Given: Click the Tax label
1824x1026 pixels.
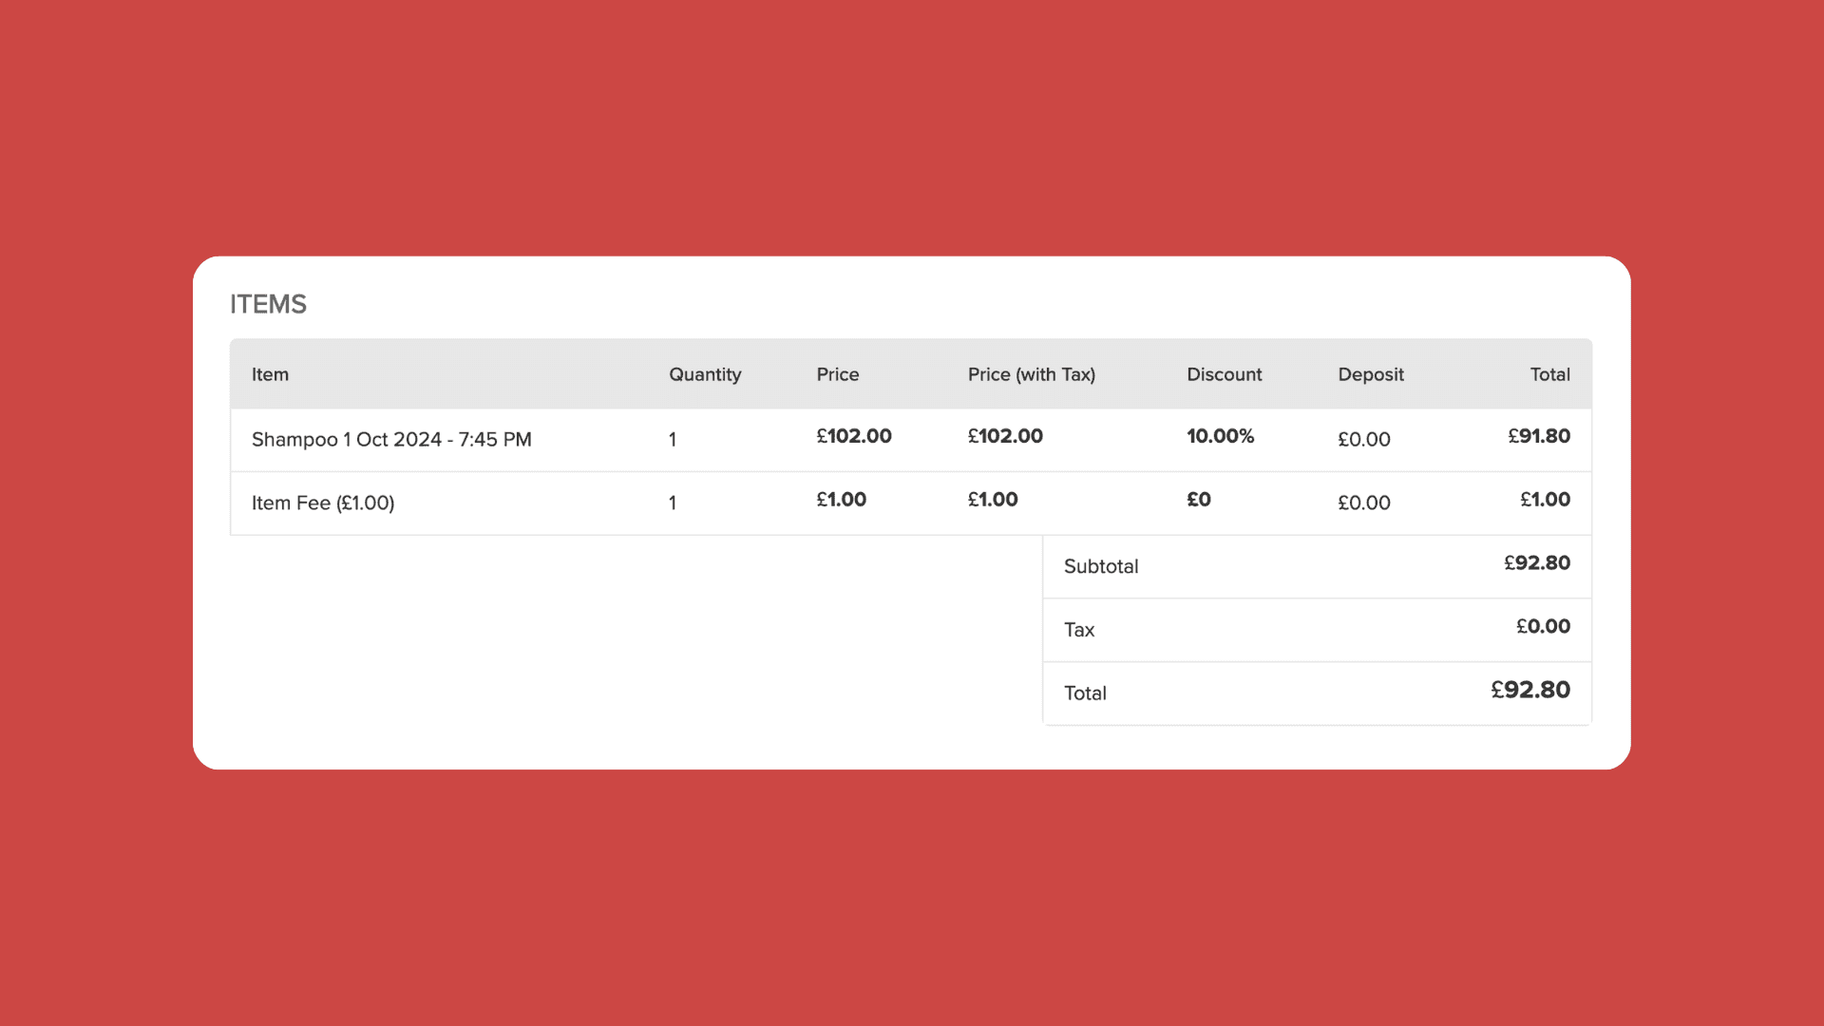Looking at the screenshot, I should point(1079,630).
